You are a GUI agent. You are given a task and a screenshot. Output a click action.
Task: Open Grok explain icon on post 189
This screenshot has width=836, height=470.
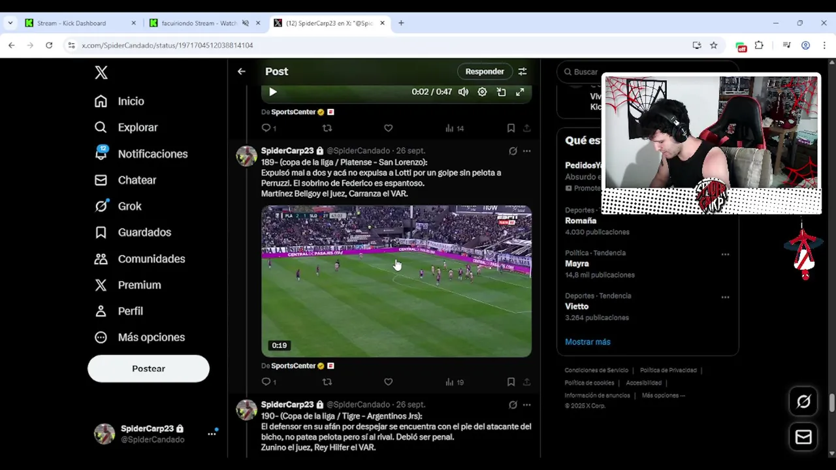click(513, 151)
